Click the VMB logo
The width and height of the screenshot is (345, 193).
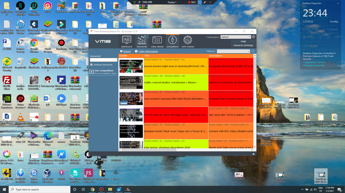click(x=103, y=41)
